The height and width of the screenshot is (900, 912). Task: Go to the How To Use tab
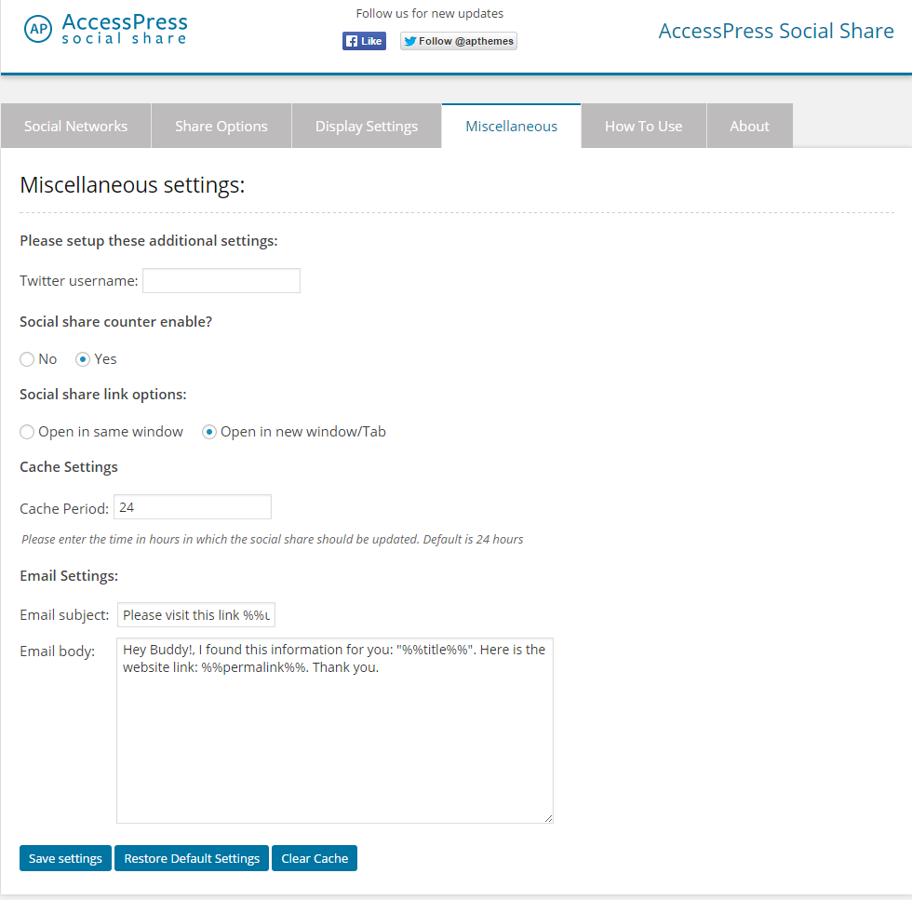pos(643,127)
